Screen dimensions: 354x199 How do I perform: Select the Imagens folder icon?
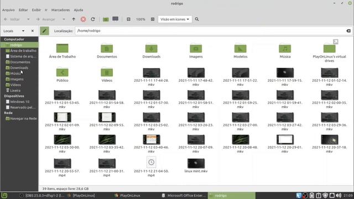pos(196,48)
